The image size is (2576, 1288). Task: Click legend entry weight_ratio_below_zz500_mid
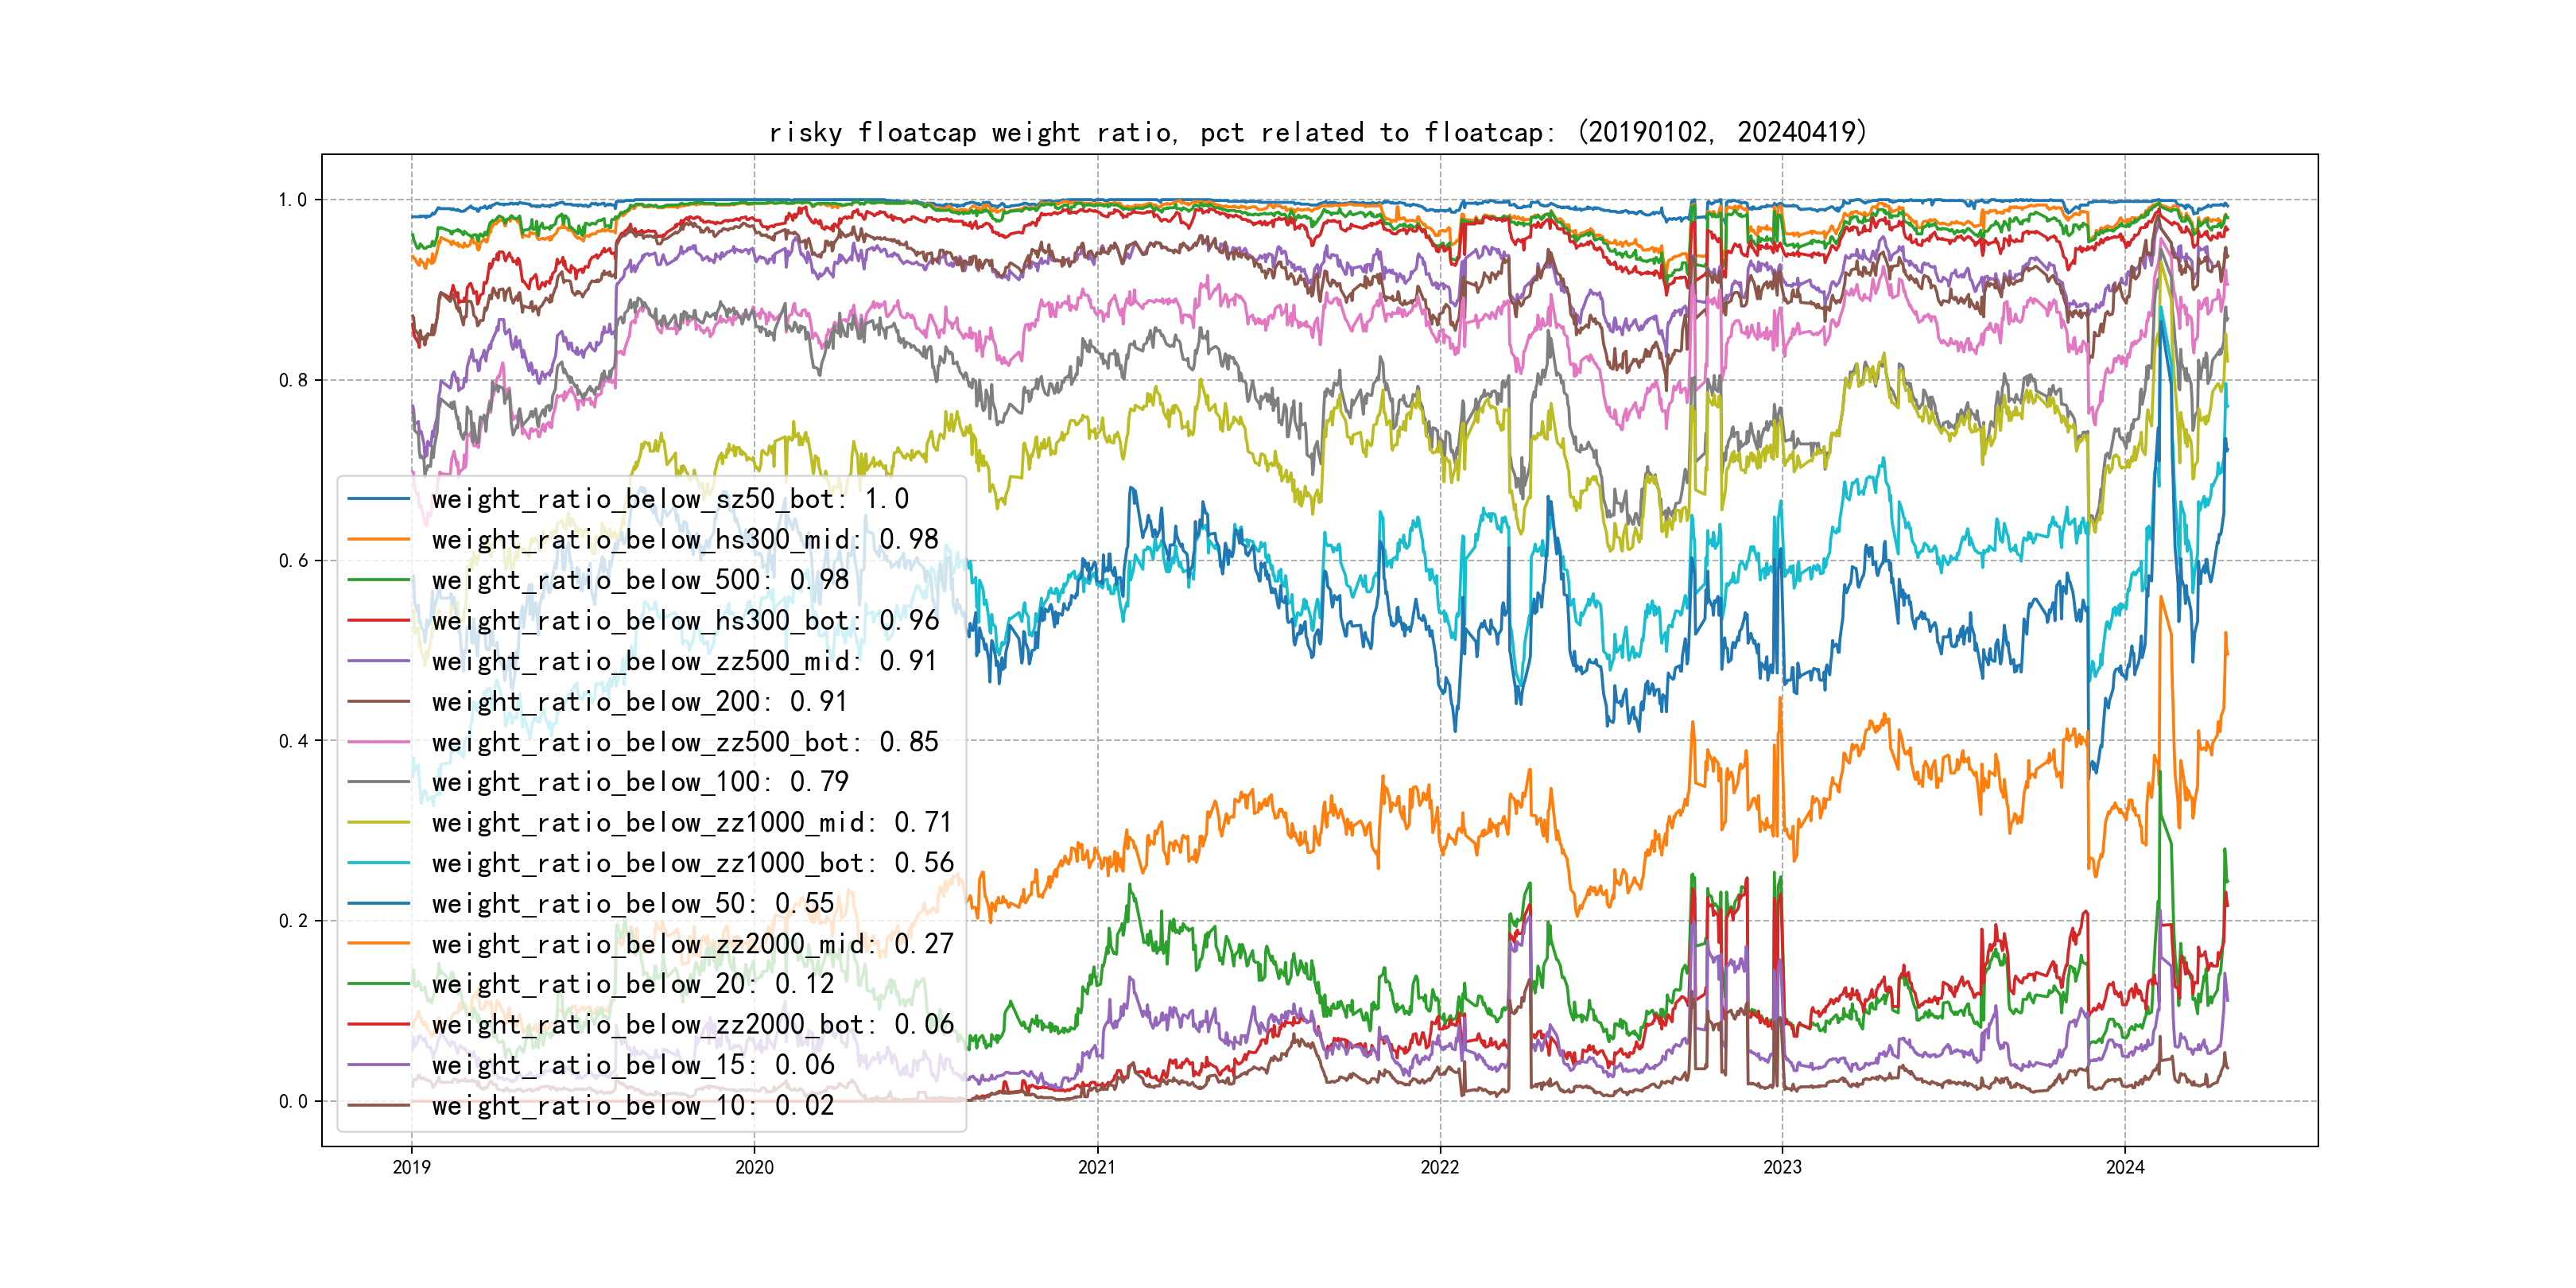point(684,661)
